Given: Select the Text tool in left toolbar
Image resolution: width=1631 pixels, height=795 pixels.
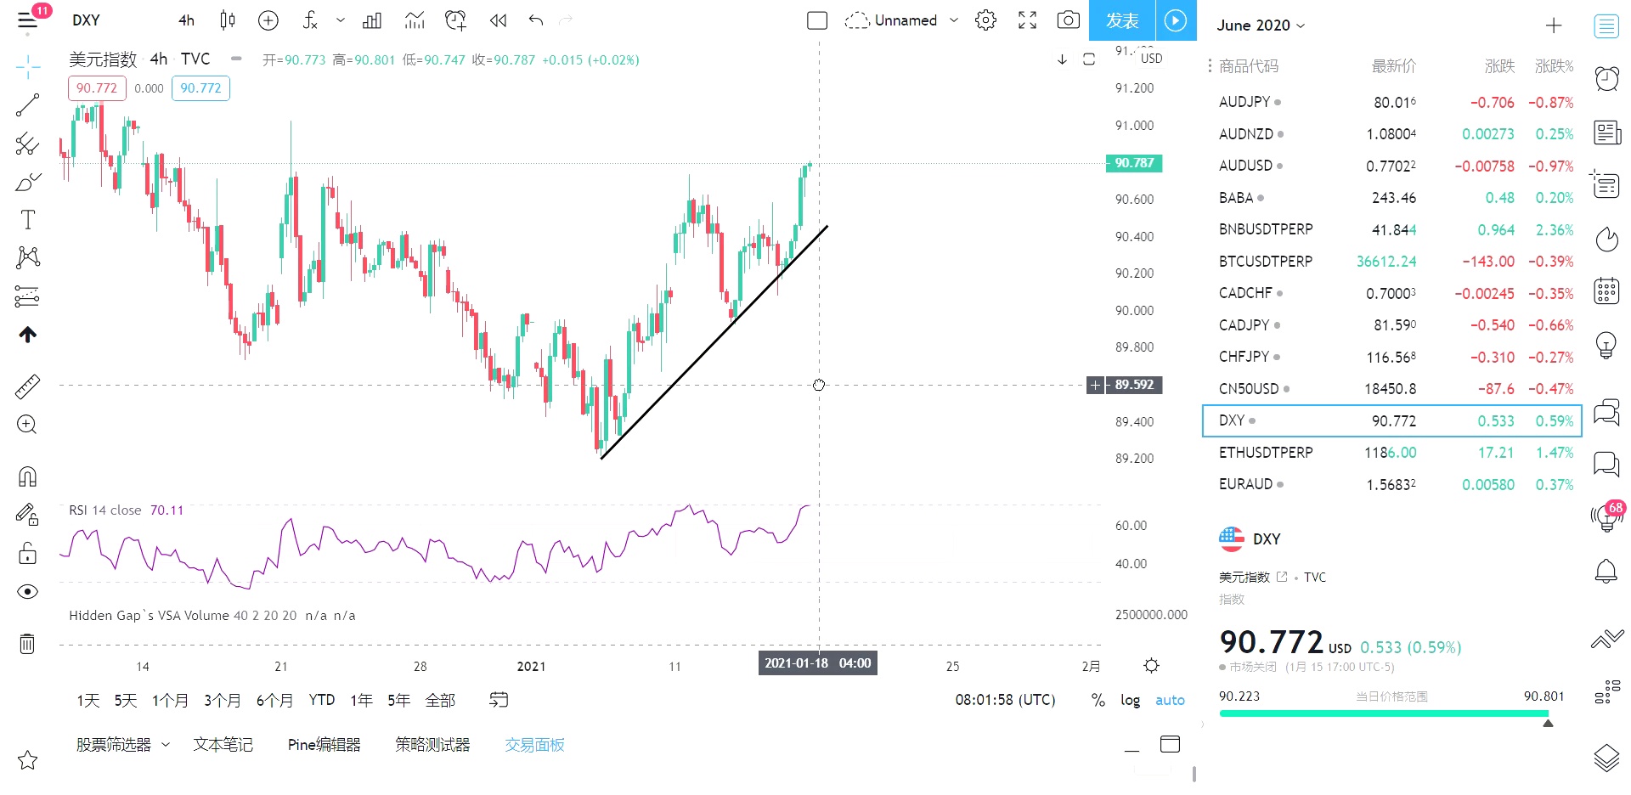Looking at the screenshot, I should click(27, 220).
